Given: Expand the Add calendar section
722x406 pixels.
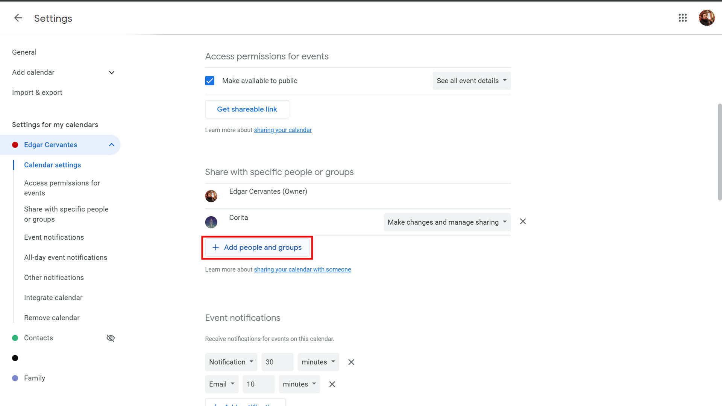Looking at the screenshot, I should pyautogui.click(x=111, y=73).
